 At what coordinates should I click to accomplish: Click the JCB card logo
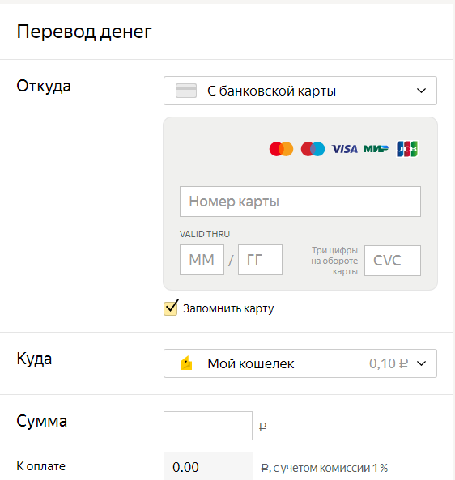(407, 149)
